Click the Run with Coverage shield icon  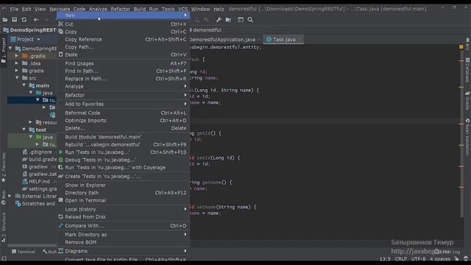pyautogui.click(x=60, y=167)
